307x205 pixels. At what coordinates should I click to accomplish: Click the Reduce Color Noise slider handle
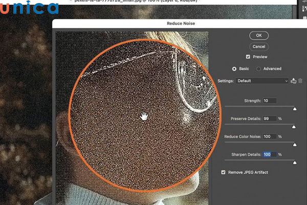tap(294, 144)
